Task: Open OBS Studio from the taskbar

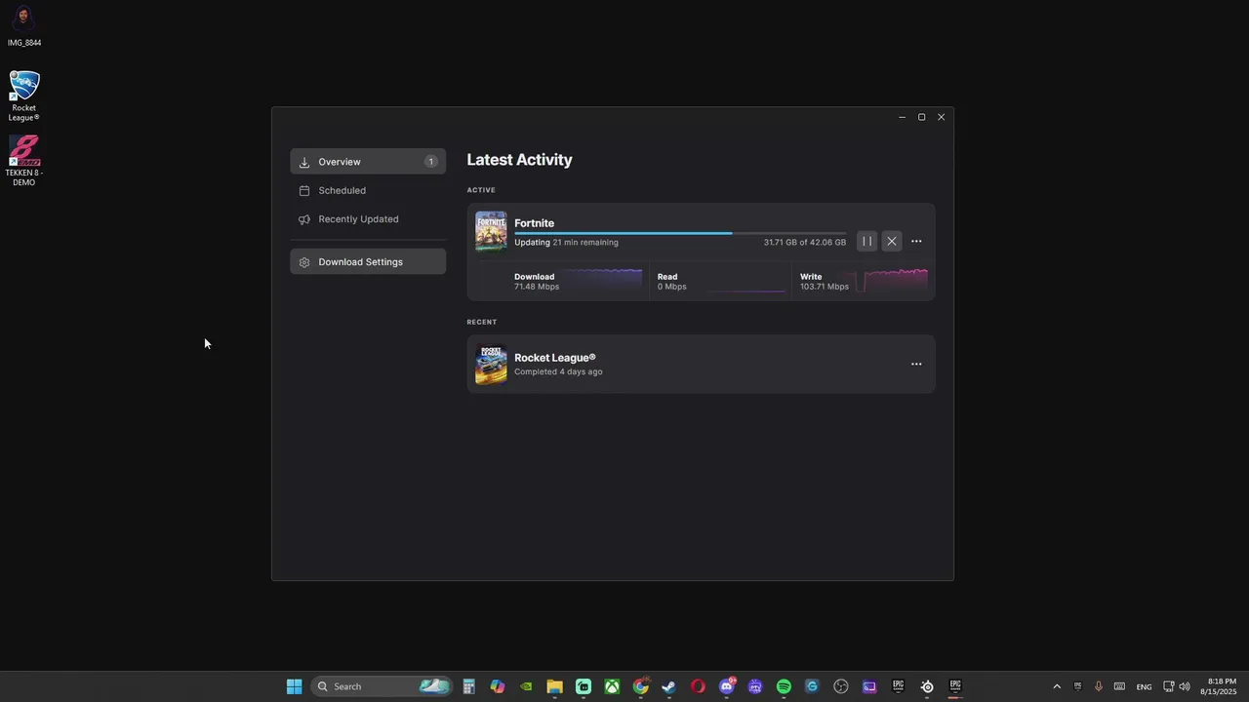Action: tap(841, 686)
